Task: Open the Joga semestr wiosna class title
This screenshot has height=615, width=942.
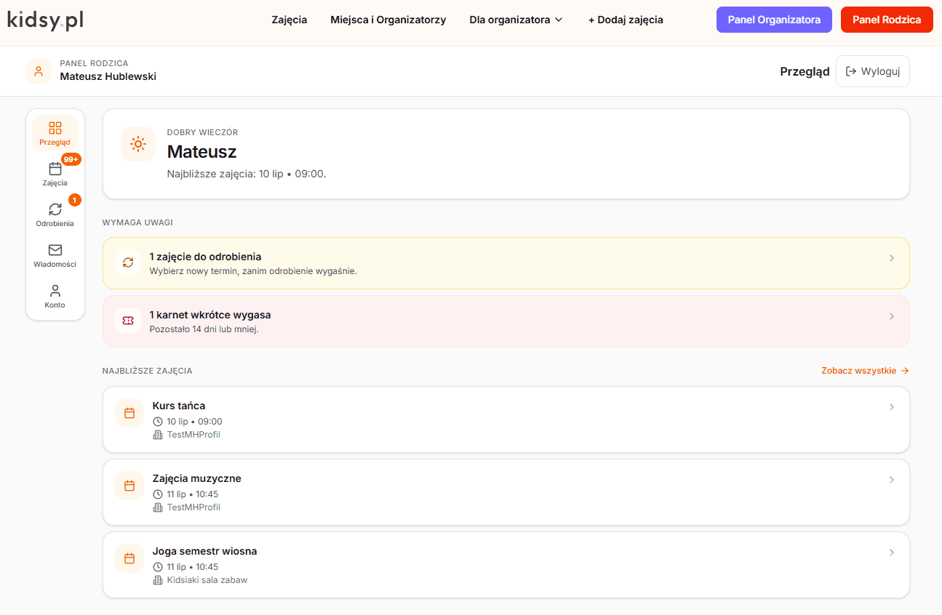Action: (x=204, y=551)
